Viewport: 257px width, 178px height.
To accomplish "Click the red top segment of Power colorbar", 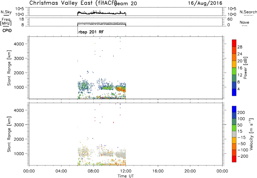I will pos(234,43).
